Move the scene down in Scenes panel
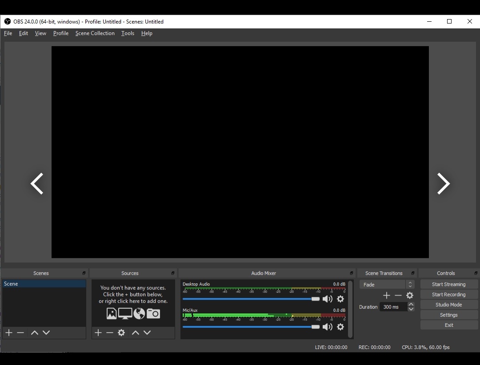This screenshot has height=365, width=480. tap(46, 333)
